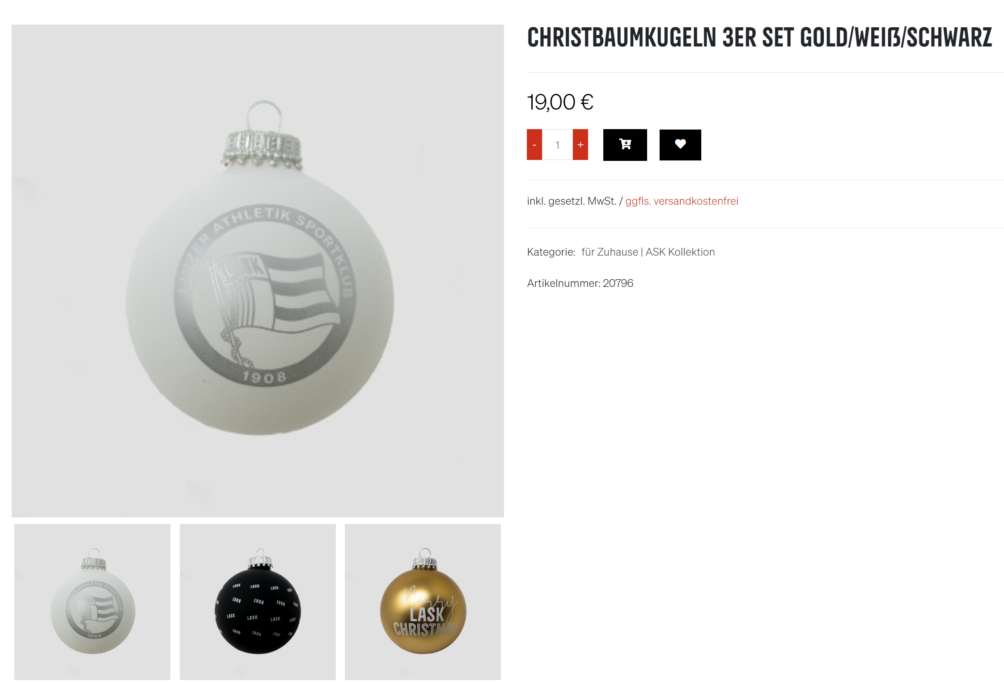1004x685 pixels.
Task: Enlarge the main white ornament product image
Action: tap(258, 271)
